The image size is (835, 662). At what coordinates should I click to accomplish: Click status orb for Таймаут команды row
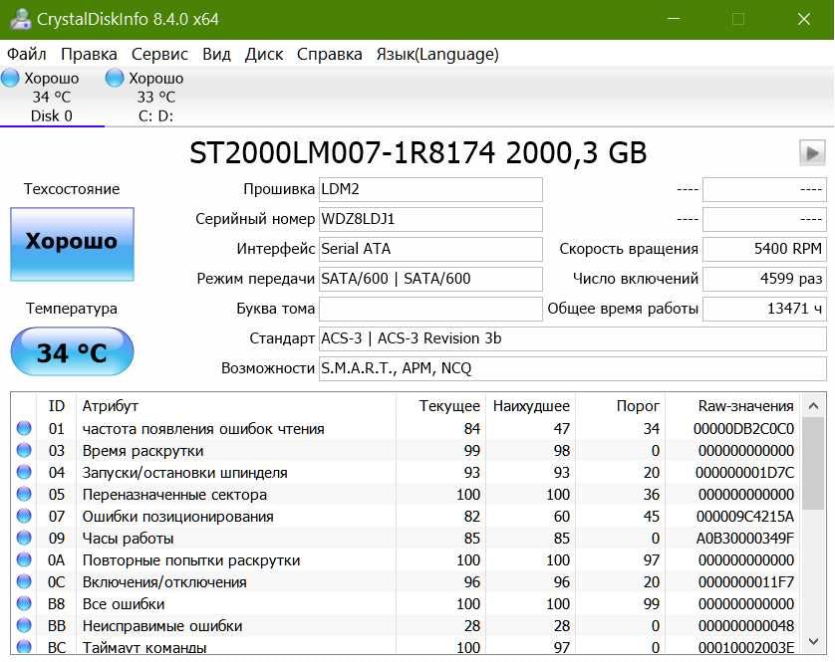click(24, 646)
